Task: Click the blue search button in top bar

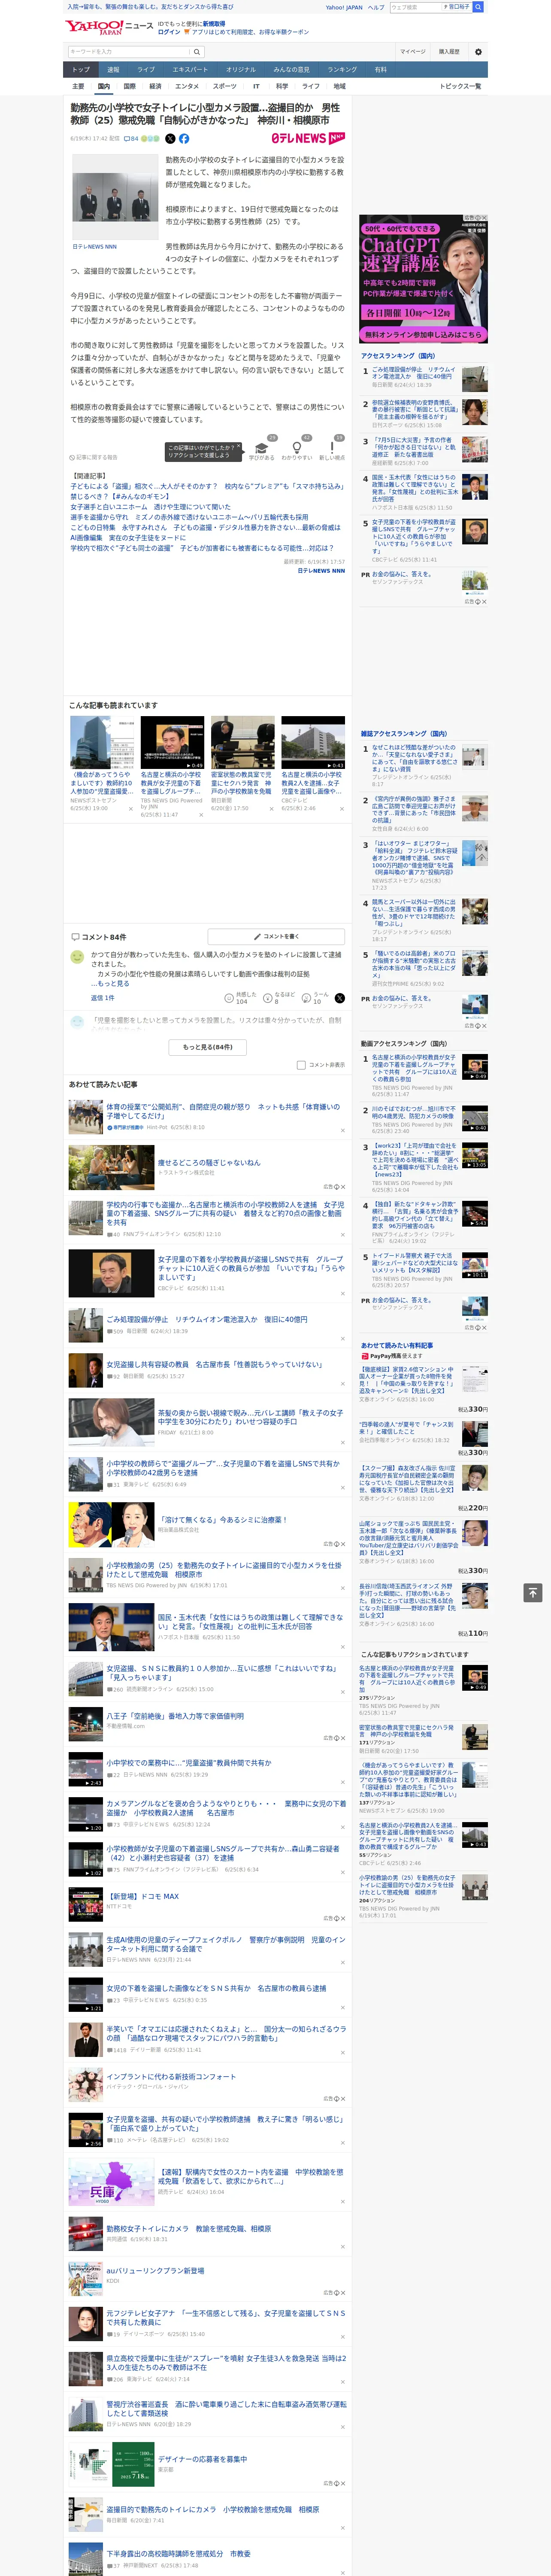Action: pyautogui.click(x=478, y=7)
